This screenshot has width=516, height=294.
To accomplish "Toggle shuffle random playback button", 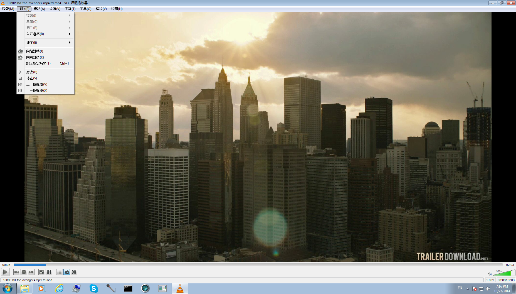I will tap(74, 272).
